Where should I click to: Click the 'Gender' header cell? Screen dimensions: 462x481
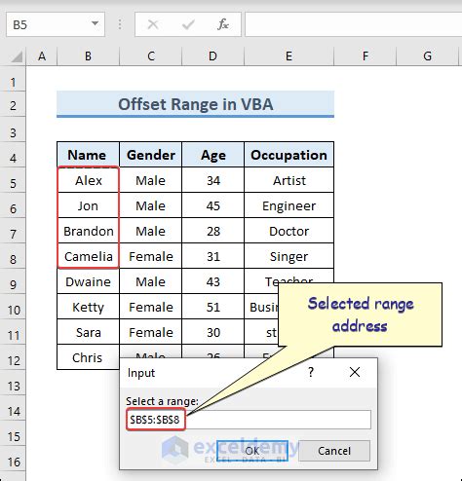[x=151, y=155]
